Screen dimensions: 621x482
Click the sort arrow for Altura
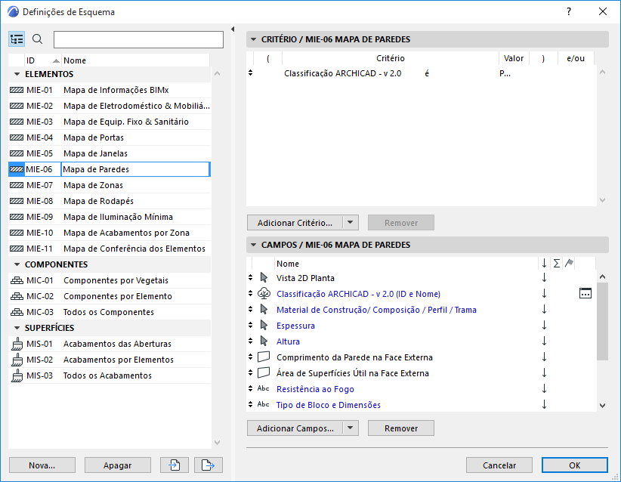pyautogui.click(x=544, y=341)
